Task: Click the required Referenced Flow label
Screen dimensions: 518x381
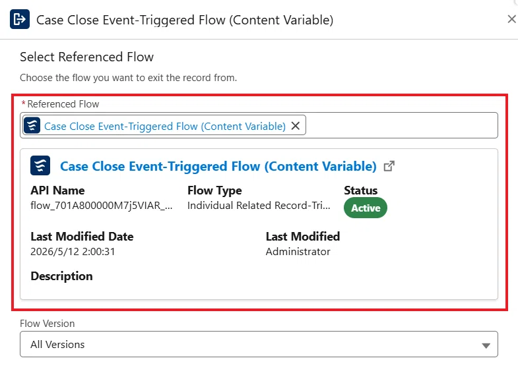Action: (60, 104)
